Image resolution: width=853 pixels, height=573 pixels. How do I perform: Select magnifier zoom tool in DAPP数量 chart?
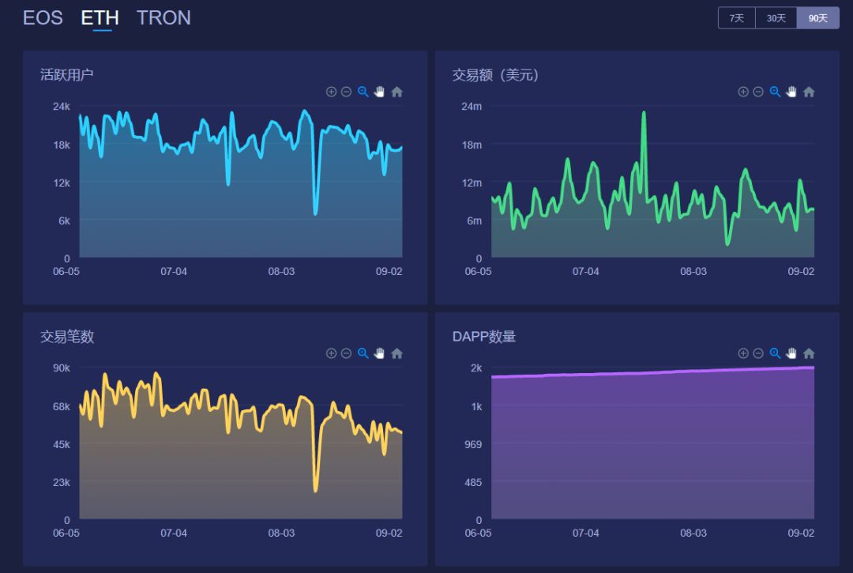coord(776,354)
